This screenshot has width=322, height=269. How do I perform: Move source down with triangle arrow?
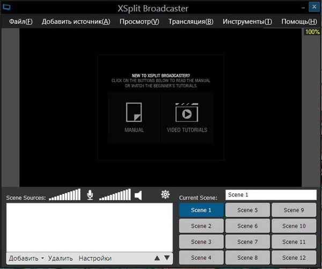(167, 258)
